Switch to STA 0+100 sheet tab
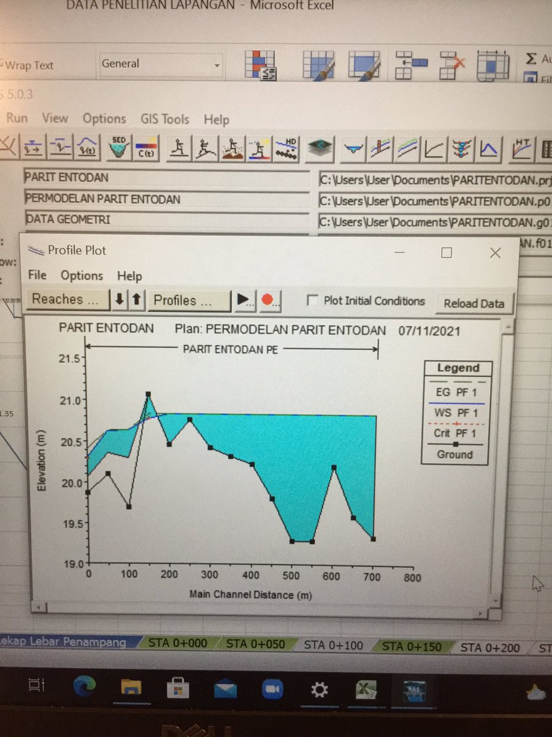Screen dimensions: 552x737 pyautogui.click(x=333, y=645)
